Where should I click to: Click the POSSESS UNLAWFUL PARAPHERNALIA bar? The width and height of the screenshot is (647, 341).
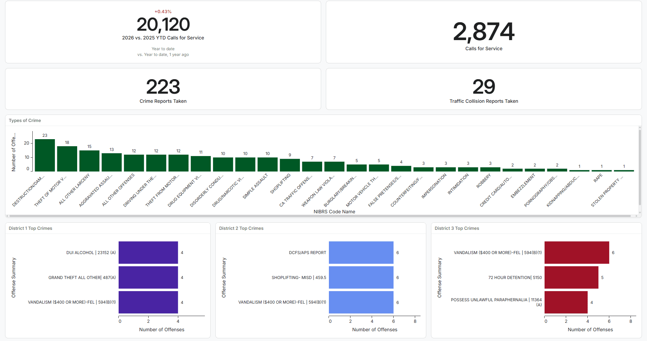pyautogui.click(x=566, y=302)
